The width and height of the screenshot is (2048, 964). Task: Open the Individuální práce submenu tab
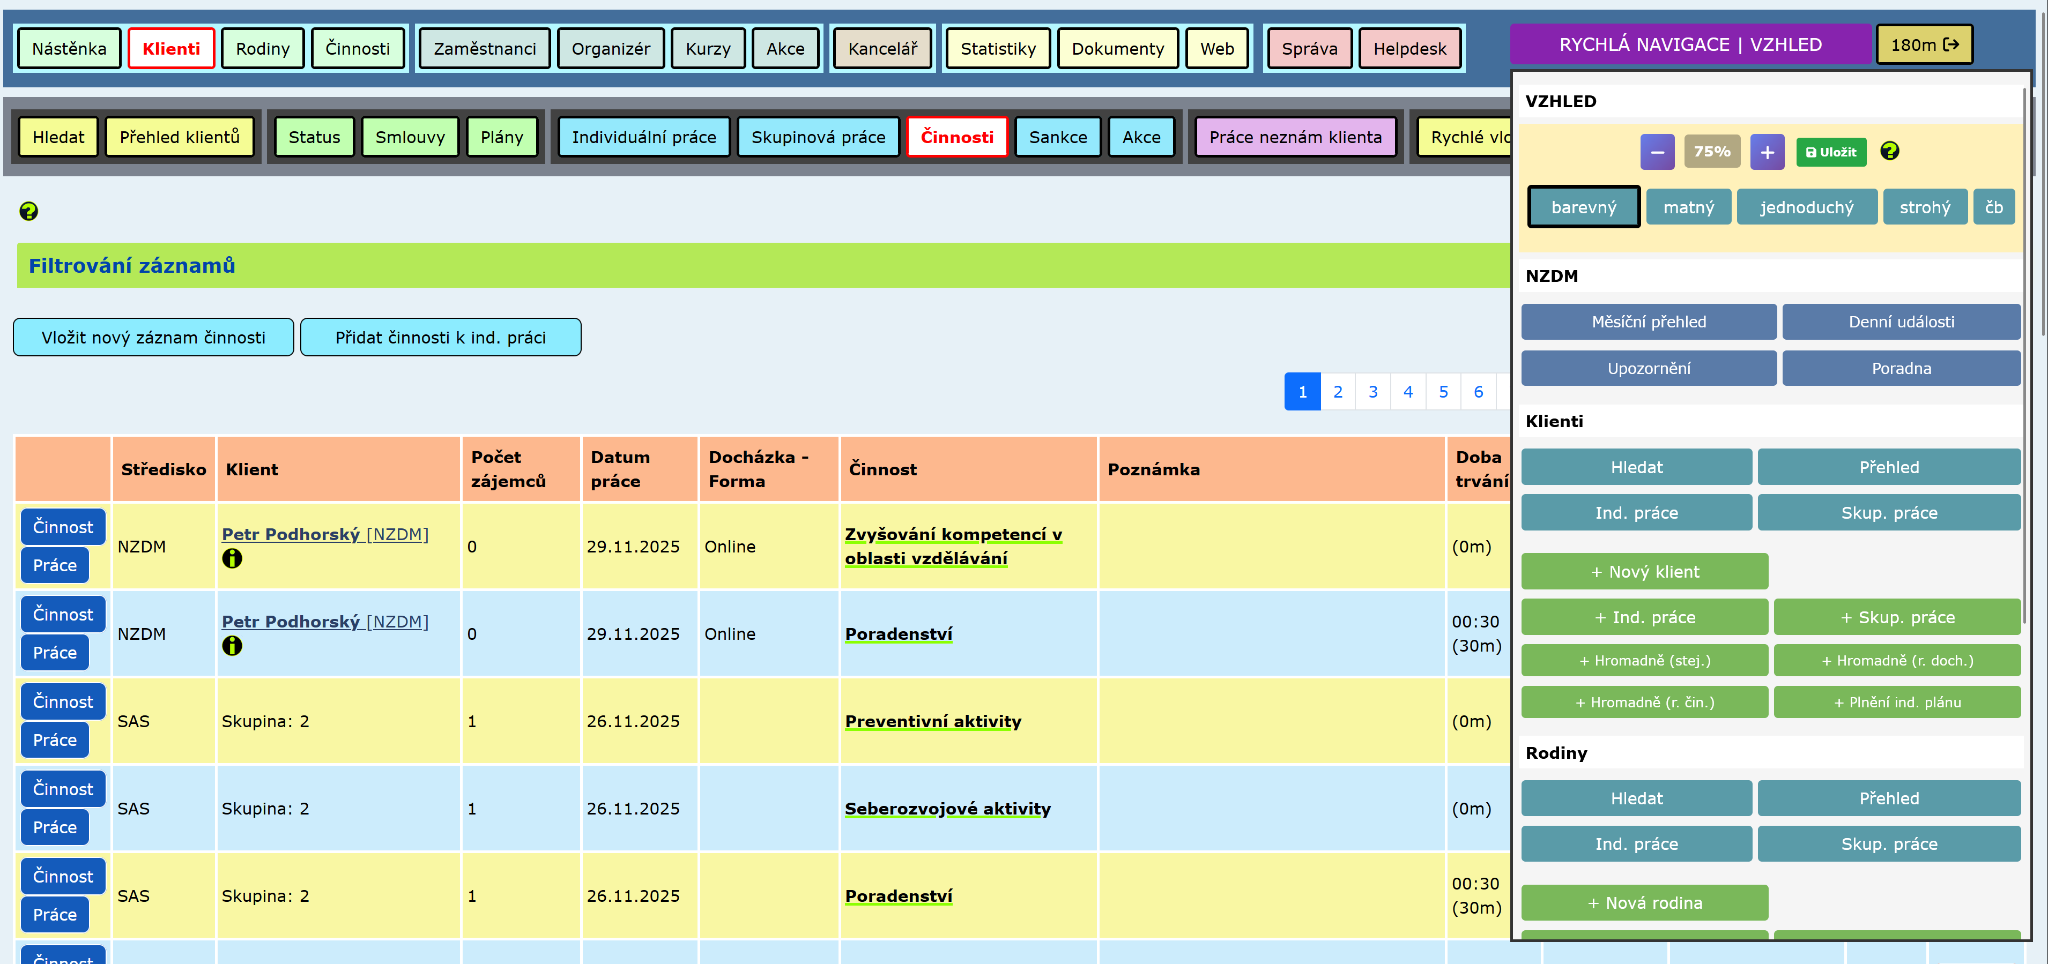[643, 137]
